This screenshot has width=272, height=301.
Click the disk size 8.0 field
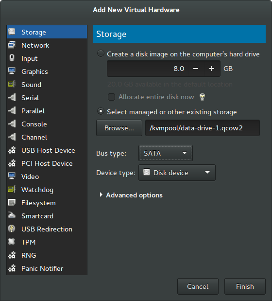pyautogui.click(x=148, y=69)
